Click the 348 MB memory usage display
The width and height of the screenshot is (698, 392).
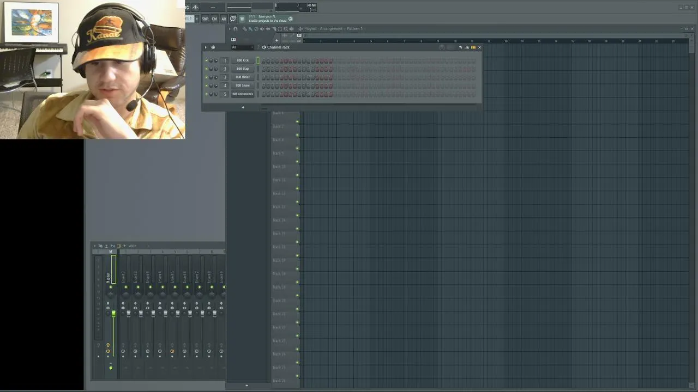[311, 5]
